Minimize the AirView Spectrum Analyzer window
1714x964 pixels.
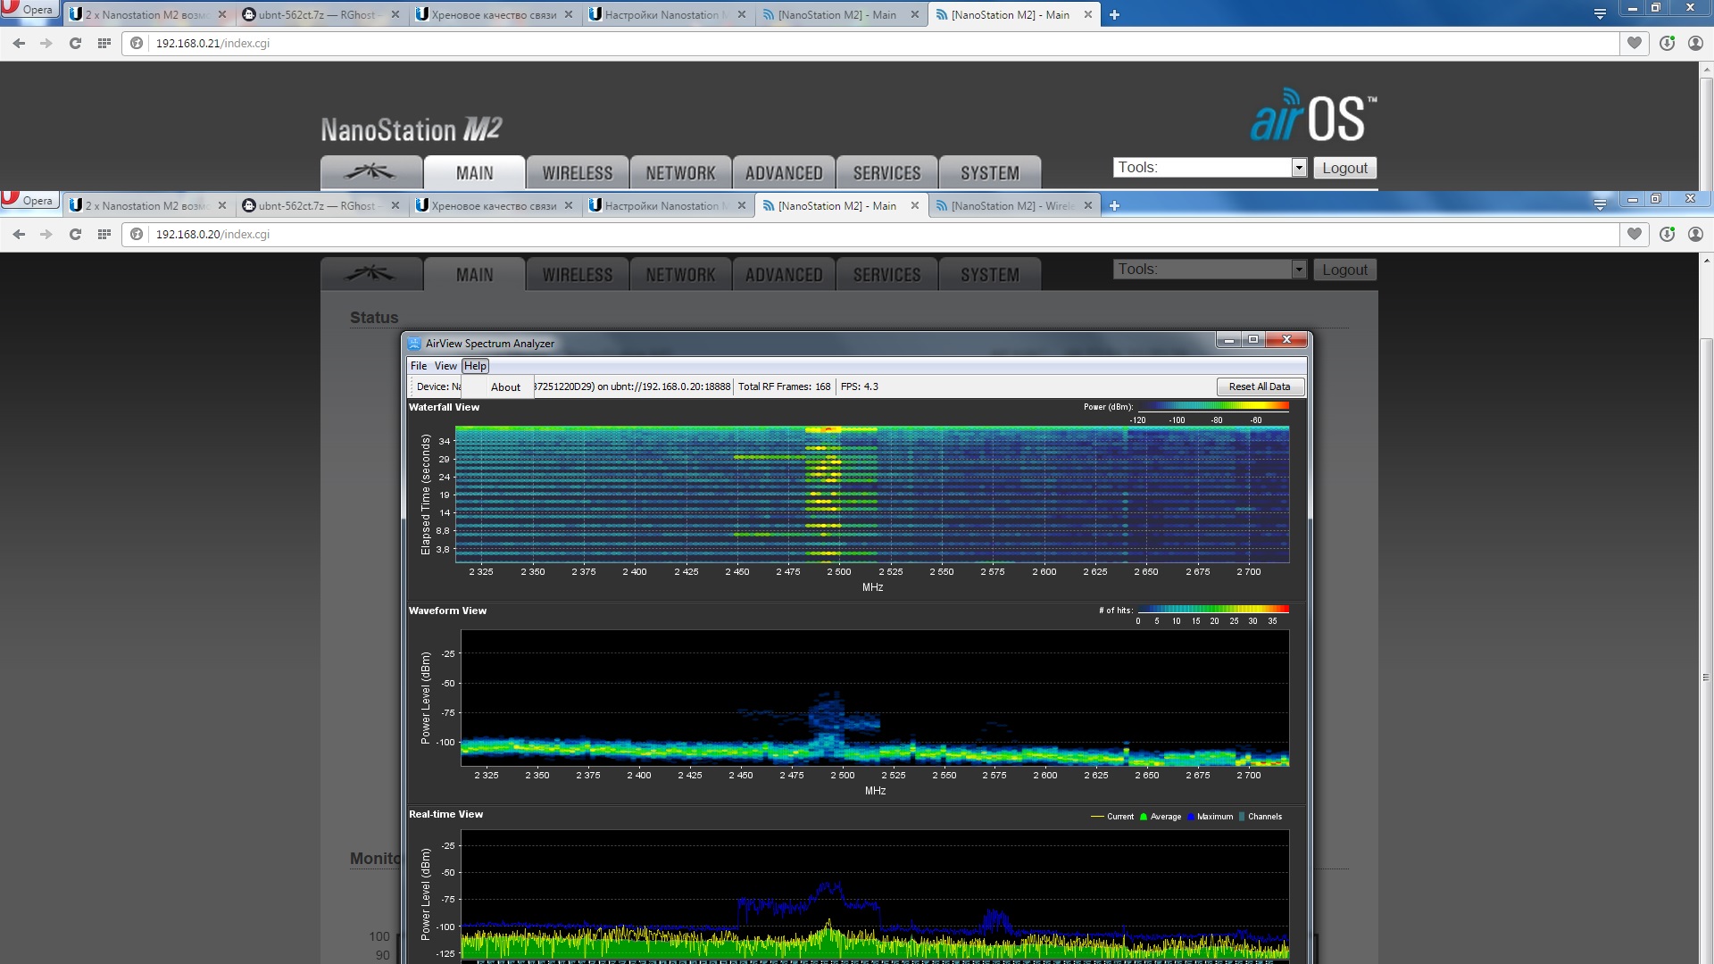coord(1228,339)
